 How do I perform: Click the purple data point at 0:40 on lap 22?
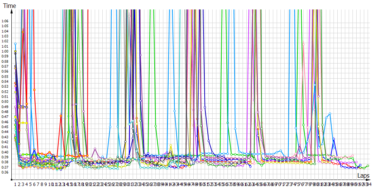coord(95,149)
